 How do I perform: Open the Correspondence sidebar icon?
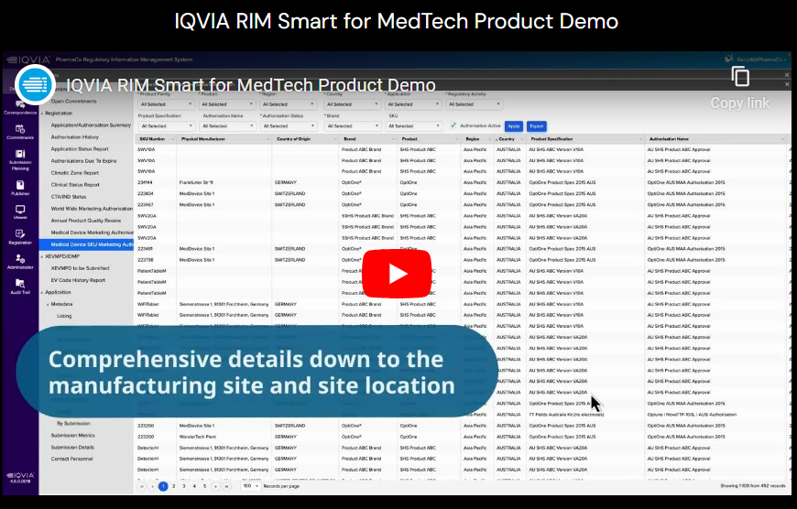(x=19, y=106)
